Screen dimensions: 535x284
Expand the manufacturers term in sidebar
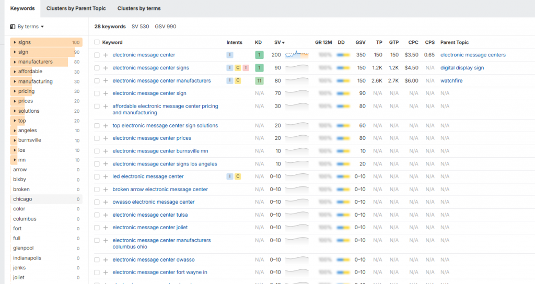click(x=14, y=62)
